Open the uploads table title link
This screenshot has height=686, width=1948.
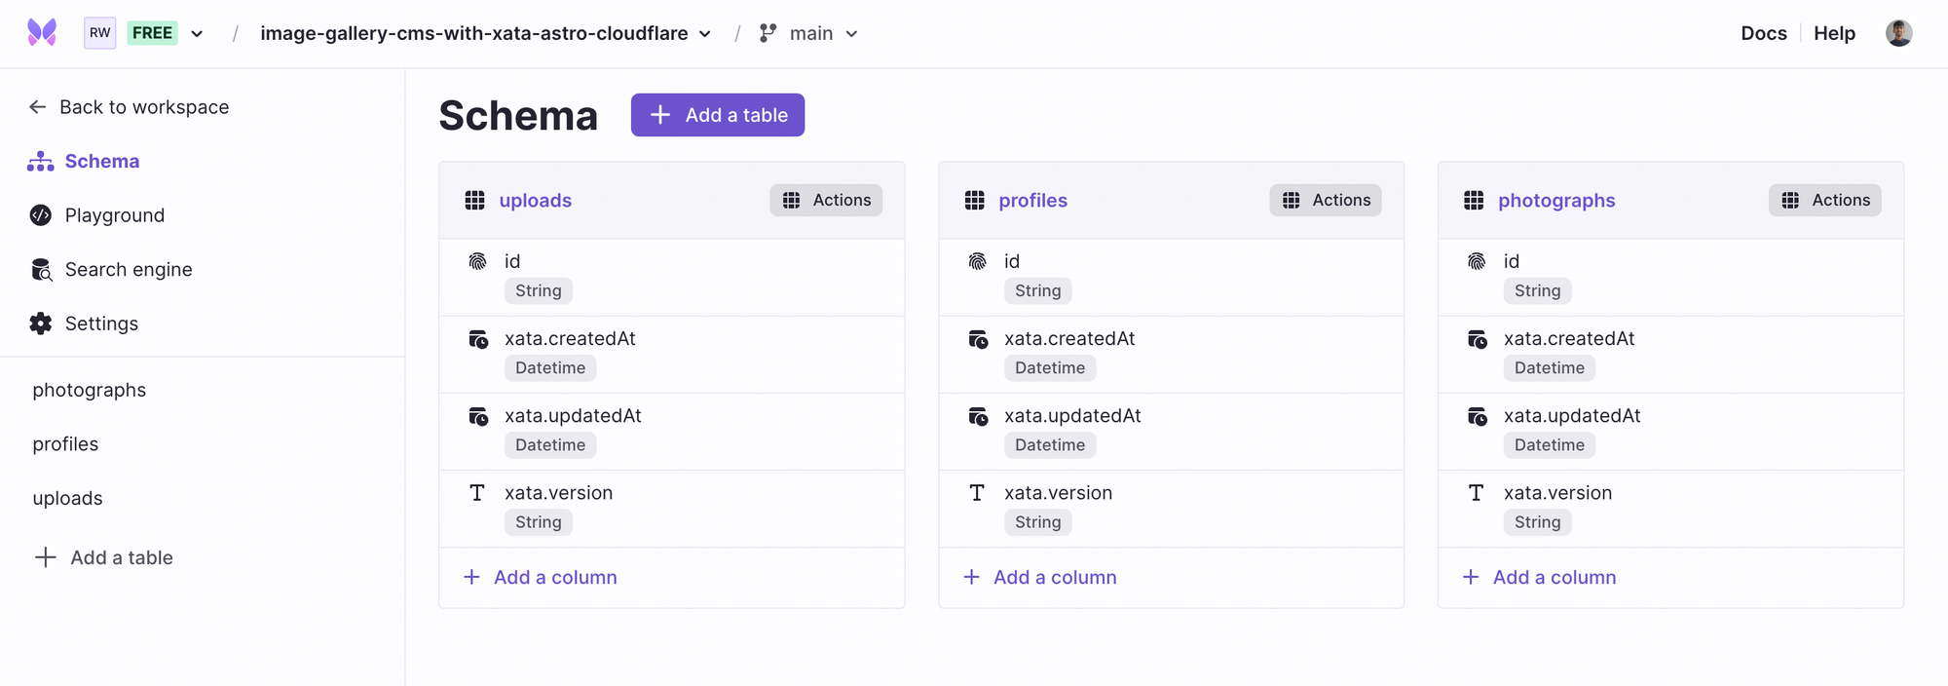pyautogui.click(x=536, y=200)
